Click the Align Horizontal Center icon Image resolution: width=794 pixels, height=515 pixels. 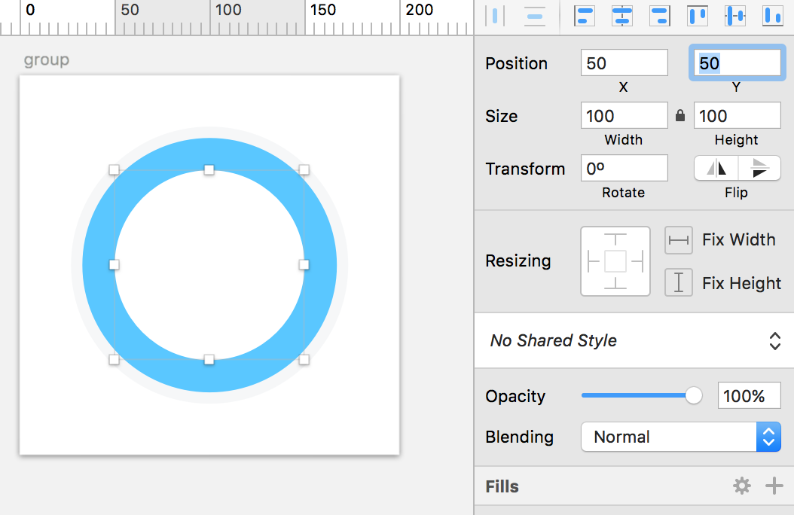(622, 16)
